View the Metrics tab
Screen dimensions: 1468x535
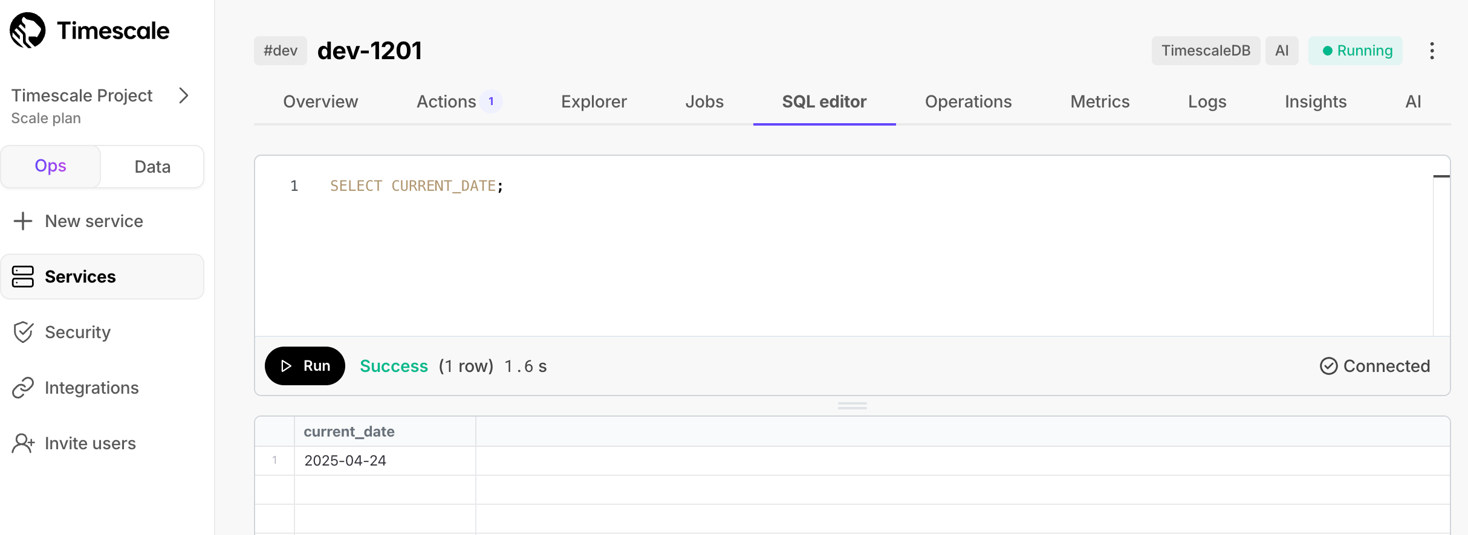[x=1100, y=101]
